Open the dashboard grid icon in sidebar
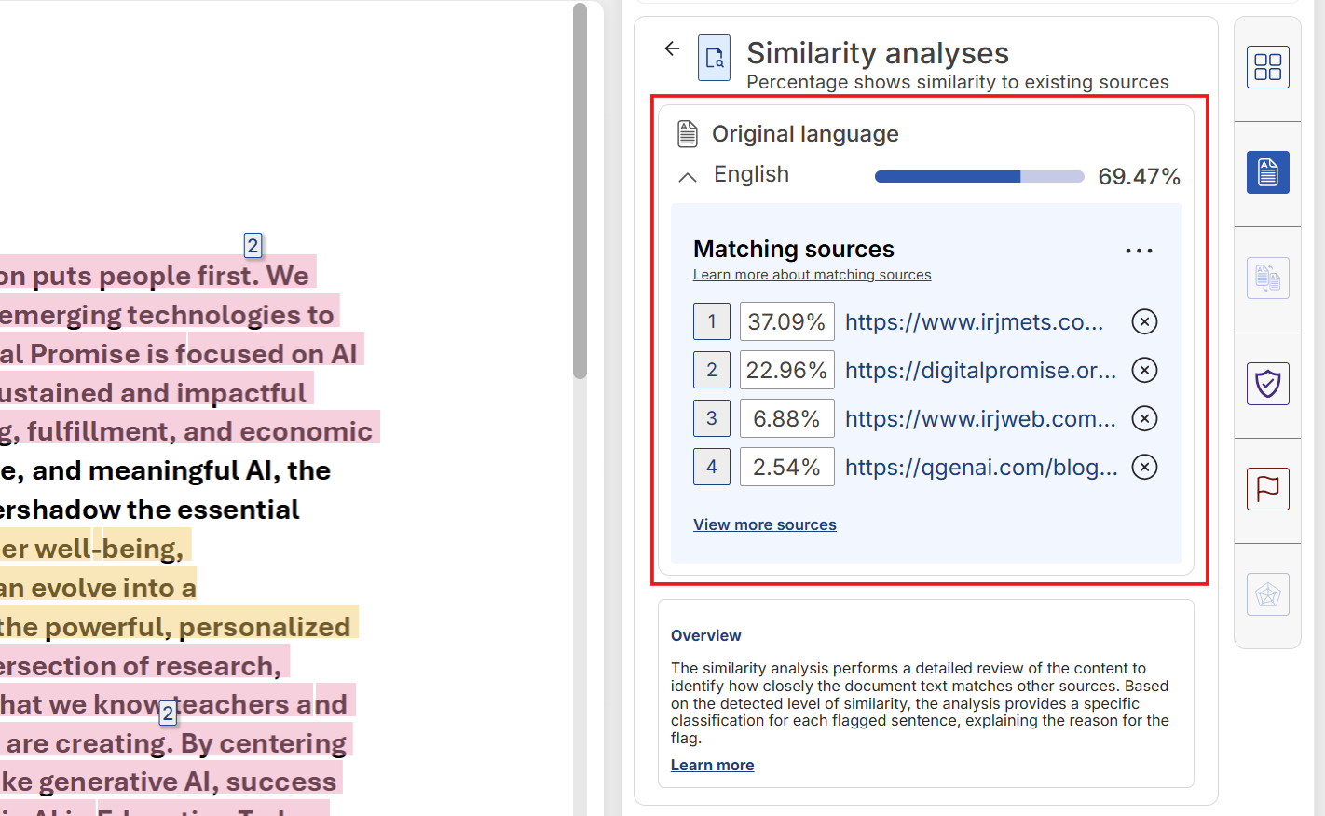This screenshot has height=816, width=1325. pyautogui.click(x=1267, y=67)
